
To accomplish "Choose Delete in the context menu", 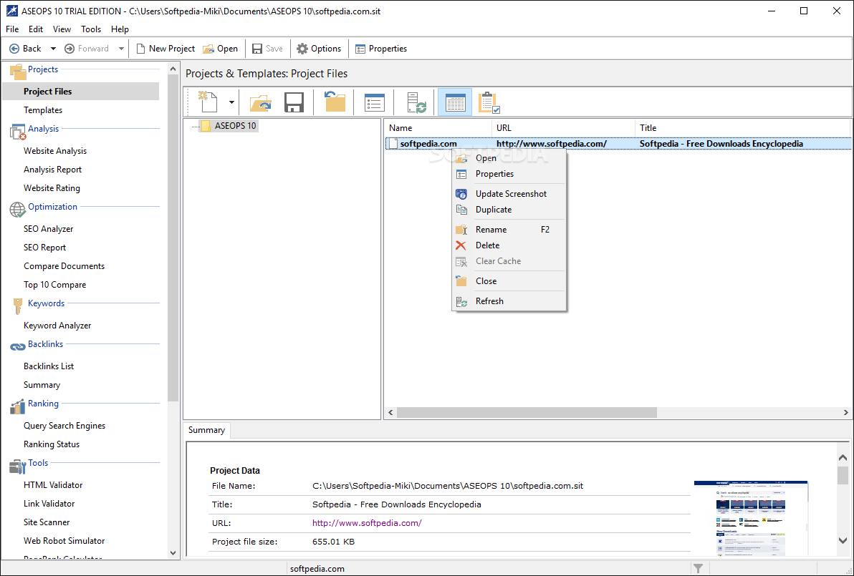I will 509,245.
